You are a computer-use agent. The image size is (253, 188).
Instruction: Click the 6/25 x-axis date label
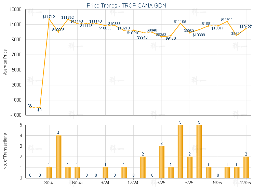pyautogui.click(x=189, y=183)
